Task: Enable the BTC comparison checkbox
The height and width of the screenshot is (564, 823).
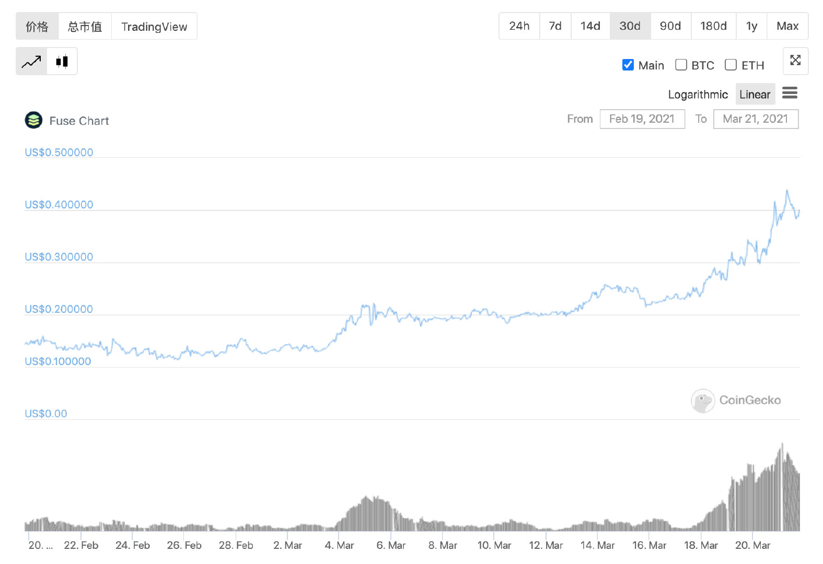Action: pos(681,65)
